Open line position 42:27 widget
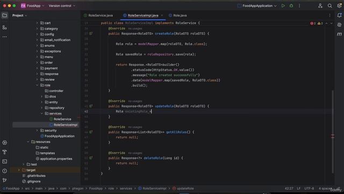Viewport: 344px width, 194px height. (x=289, y=189)
